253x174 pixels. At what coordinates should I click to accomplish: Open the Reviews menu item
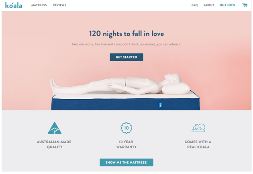(59, 5)
